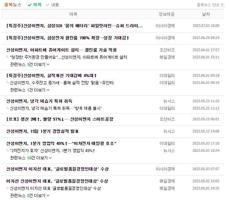Screen dimensions: 229x200
Task: Click date 2023.05.03 17:10
Action: pyautogui.click(x=206, y=143)
